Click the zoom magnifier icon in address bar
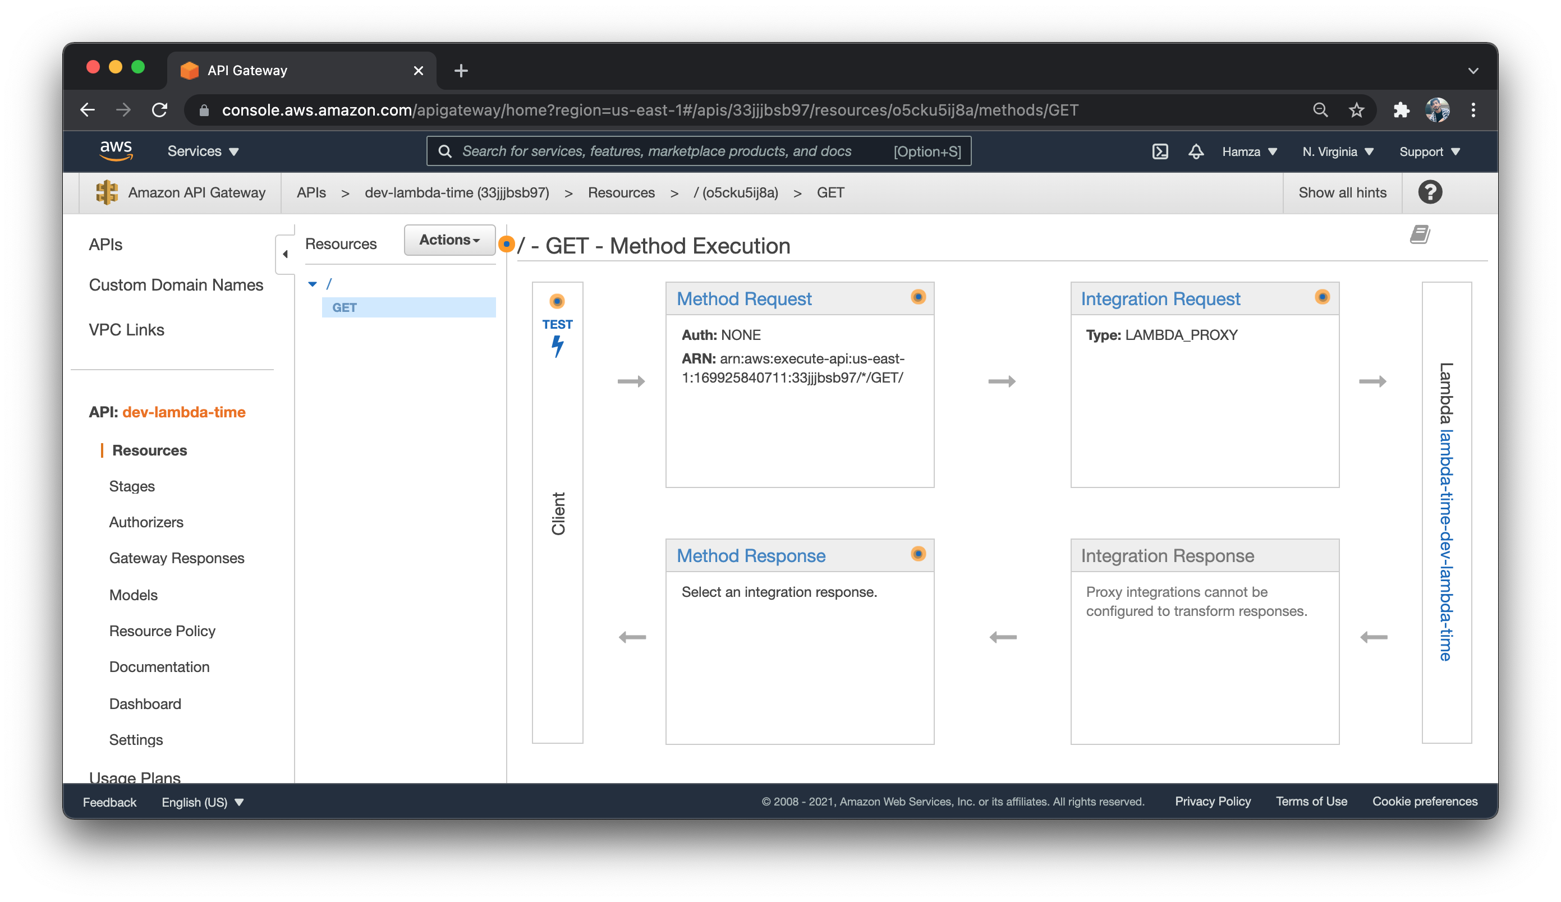 pyautogui.click(x=1320, y=109)
